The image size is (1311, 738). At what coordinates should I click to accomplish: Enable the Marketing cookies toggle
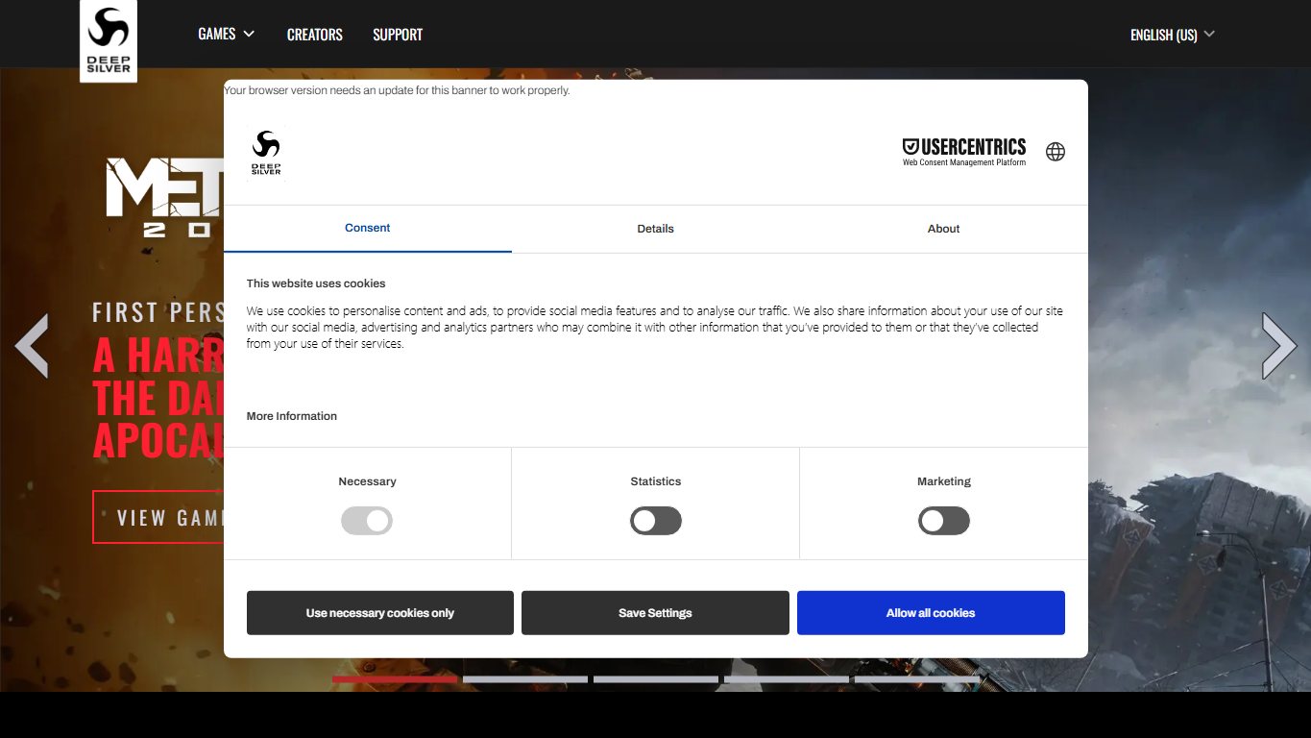(944, 521)
